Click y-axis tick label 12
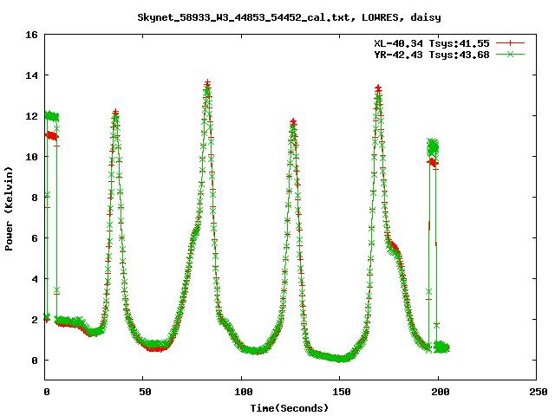Image resolution: width=555 pixels, height=416 pixels. point(31,116)
